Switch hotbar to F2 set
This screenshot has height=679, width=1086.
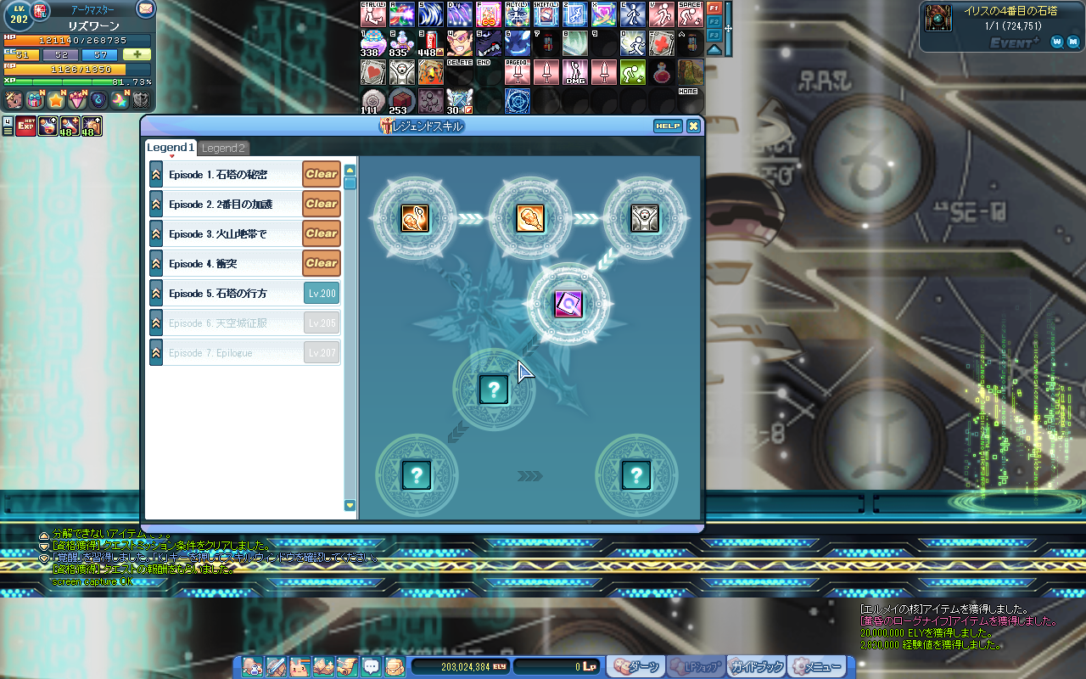(714, 20)
